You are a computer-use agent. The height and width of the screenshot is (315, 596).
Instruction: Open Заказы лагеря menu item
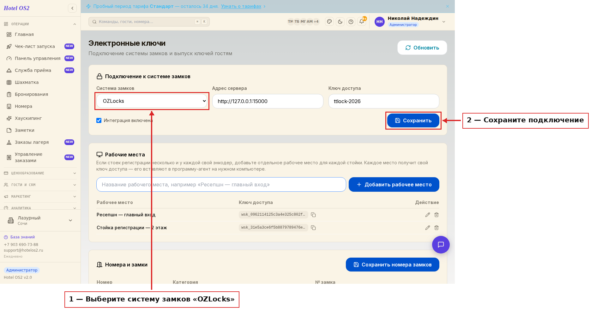tap(40, 142)
